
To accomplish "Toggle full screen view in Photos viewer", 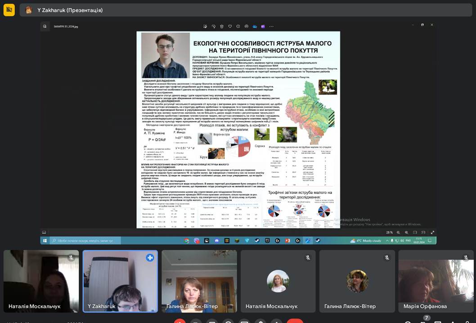I will point(432,232).
